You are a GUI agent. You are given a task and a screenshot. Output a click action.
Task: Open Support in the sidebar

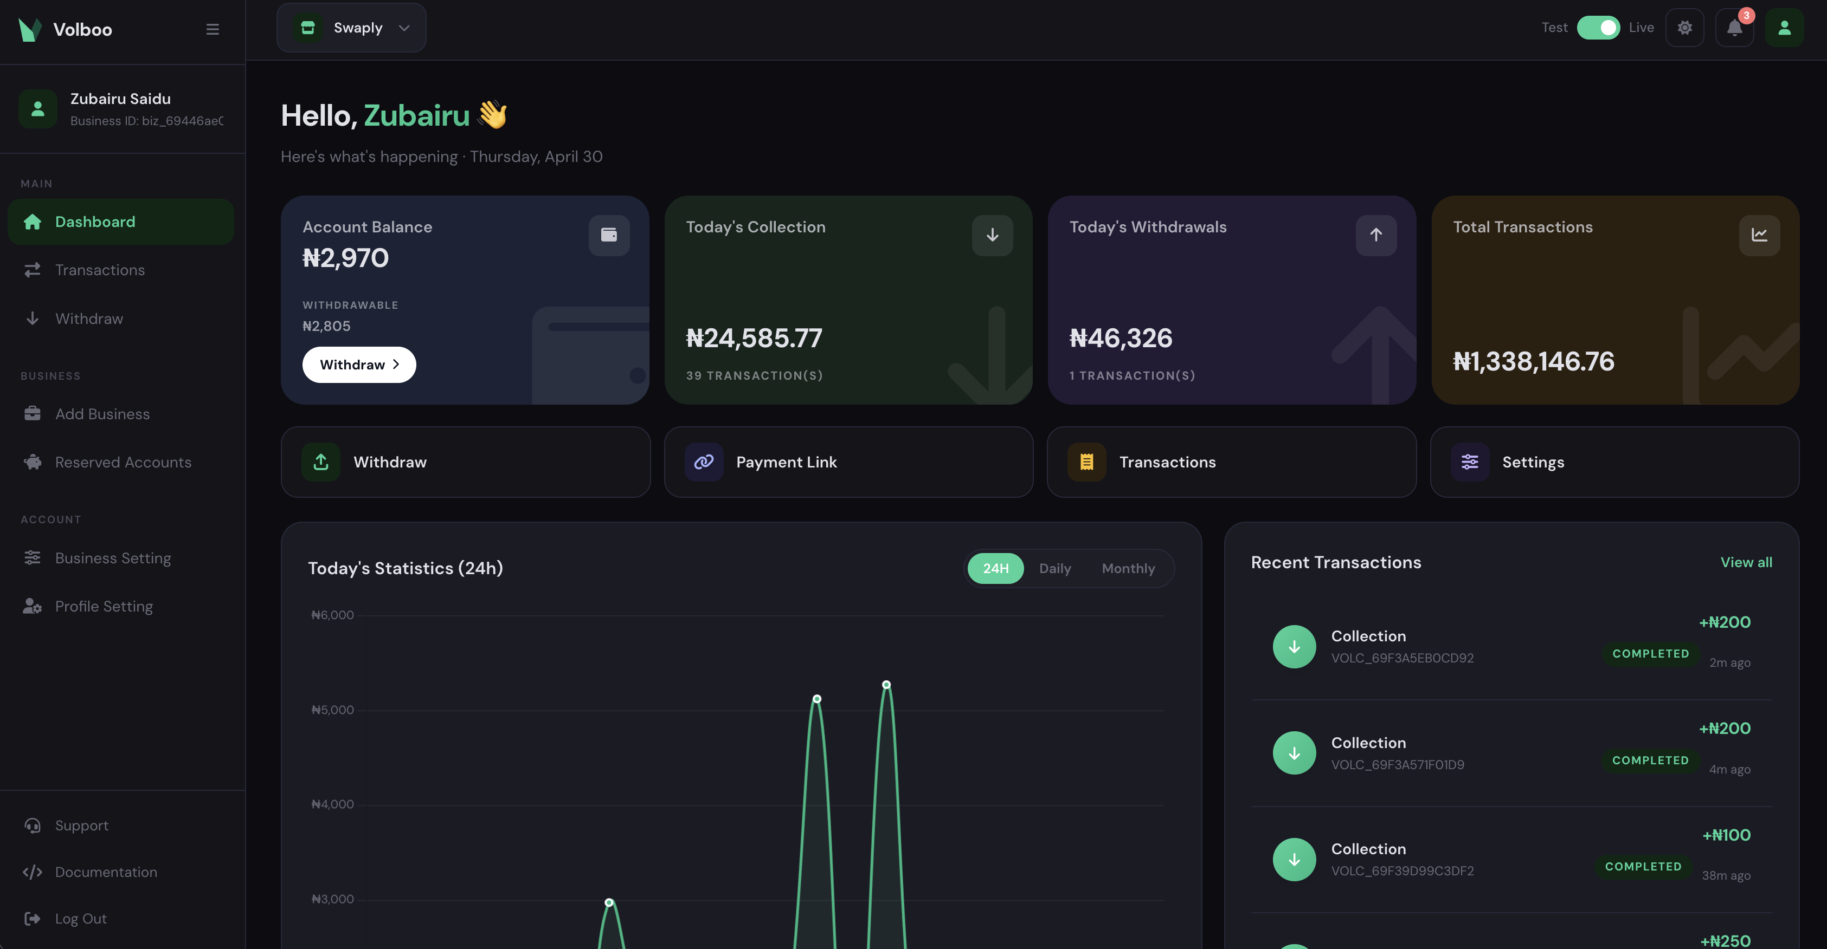(120, 825)
